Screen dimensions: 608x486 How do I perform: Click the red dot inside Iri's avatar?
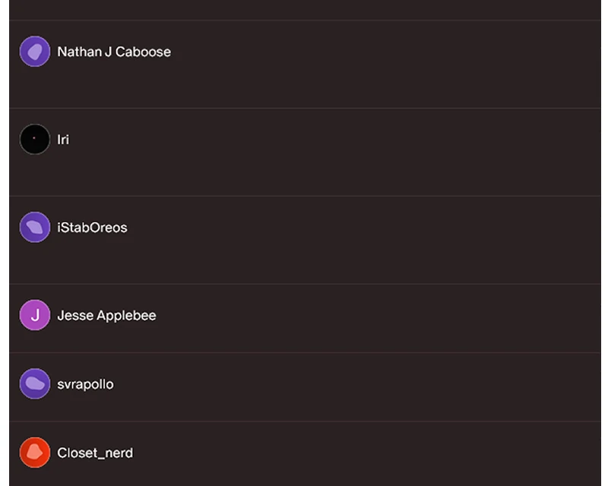pos(34,138)
